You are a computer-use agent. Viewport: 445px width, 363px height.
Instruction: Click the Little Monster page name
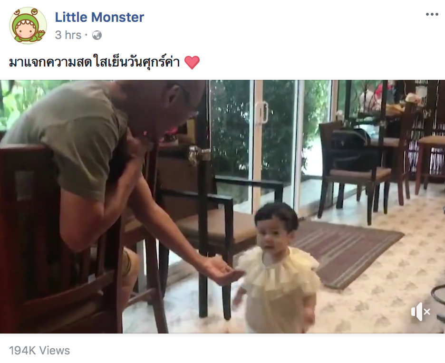coord(99,17)
